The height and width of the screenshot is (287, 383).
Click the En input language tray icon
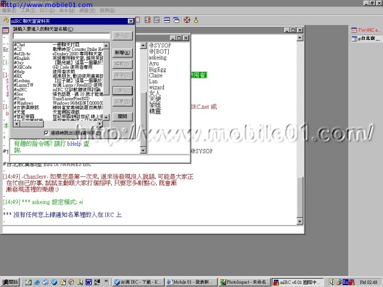pyautogui.click(x=345, y=282)
